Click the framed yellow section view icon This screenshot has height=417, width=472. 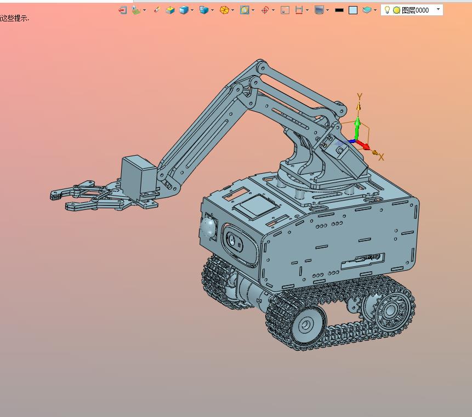(x=244, y=10)
